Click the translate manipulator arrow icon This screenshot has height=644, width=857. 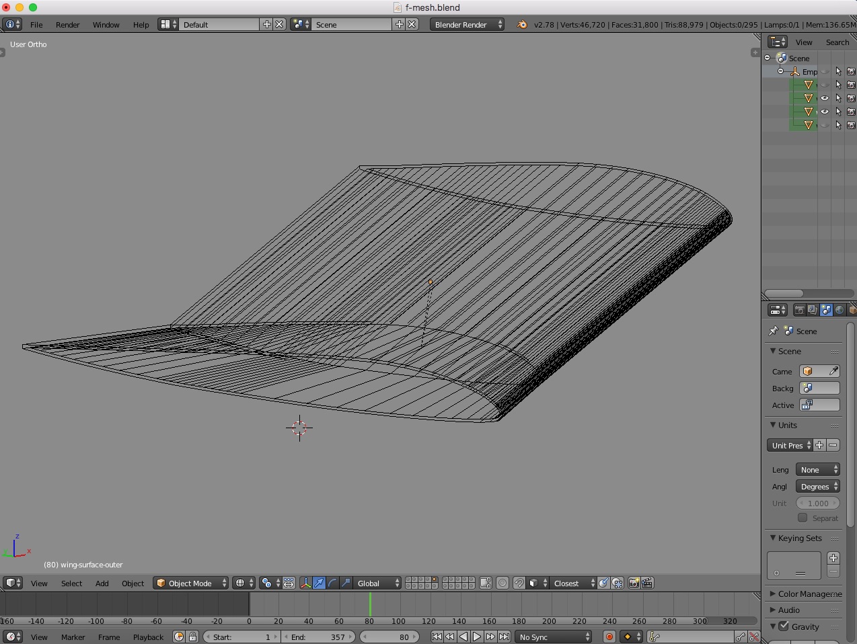click(319, 583)
